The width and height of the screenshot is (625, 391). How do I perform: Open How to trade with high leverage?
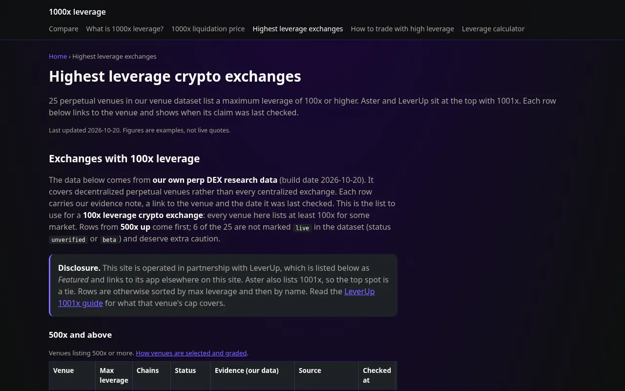click(402, 29)
